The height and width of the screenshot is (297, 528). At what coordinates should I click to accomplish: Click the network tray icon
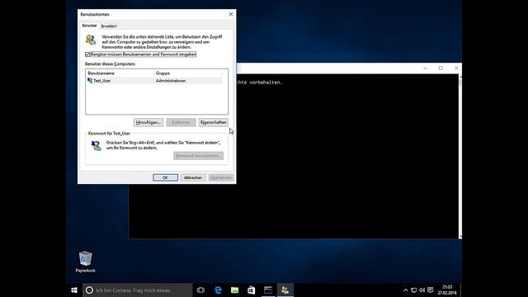coord(414,290)
